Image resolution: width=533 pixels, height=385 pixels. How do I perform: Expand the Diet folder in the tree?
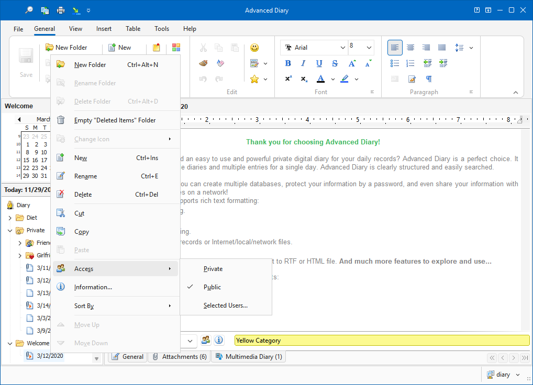click(x=10, y=218)
